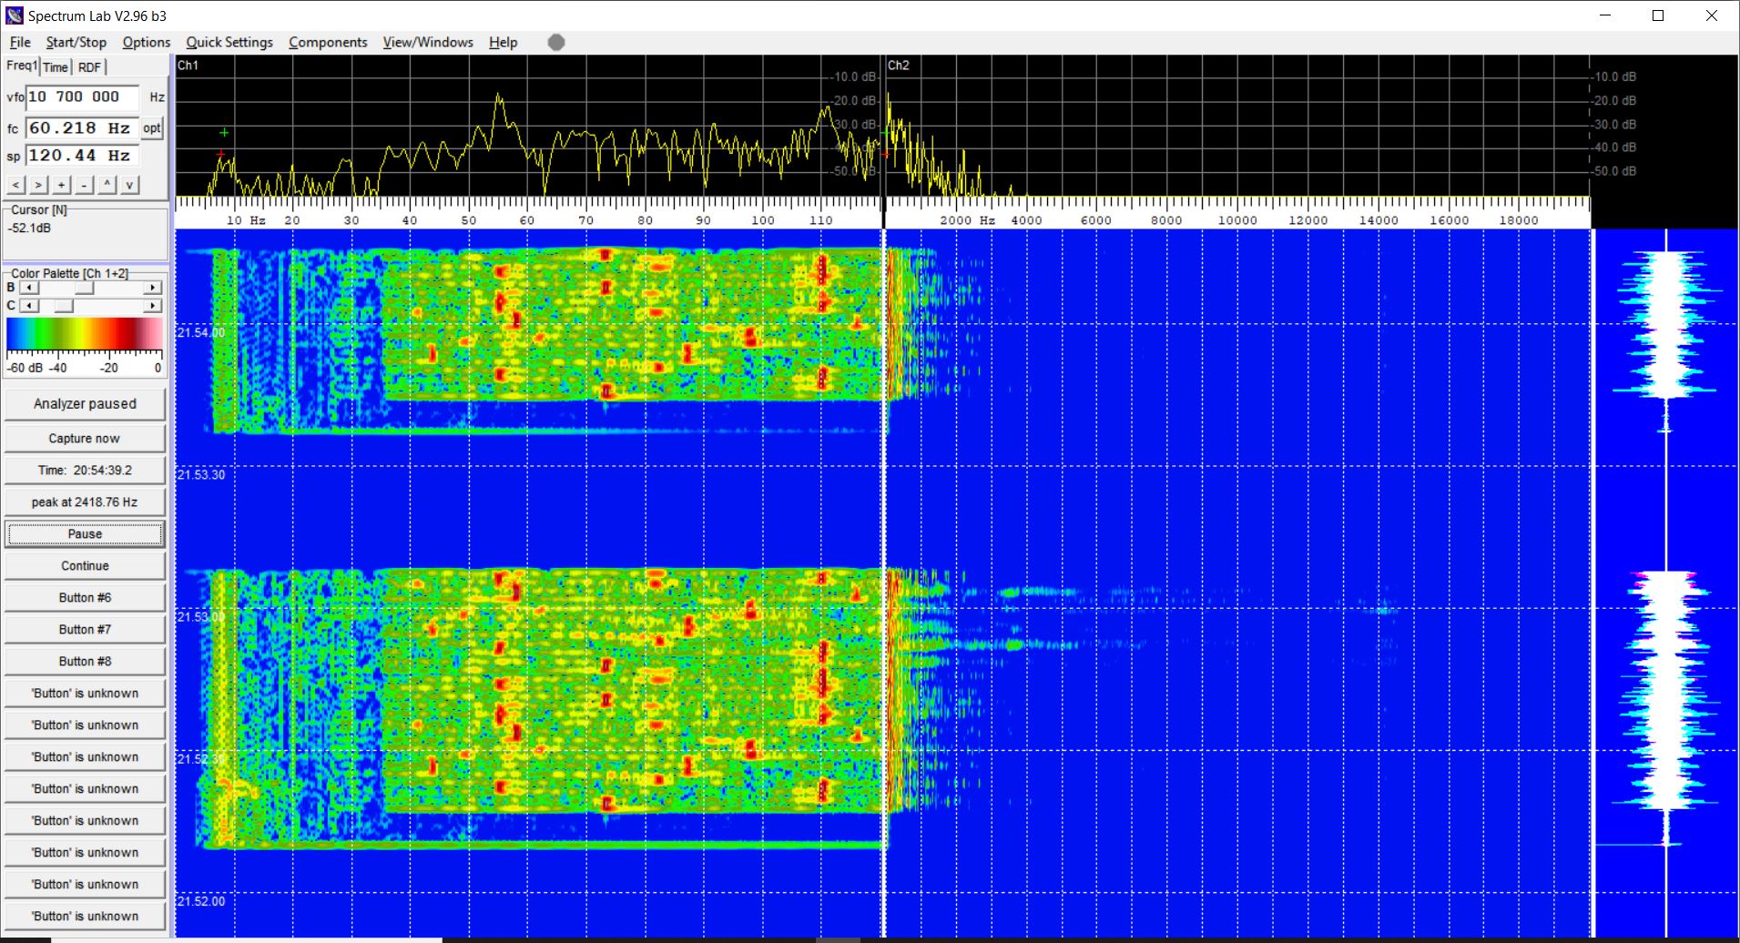Click the '^' up arrow button
The width and height of the screenshot is (1740, 943).
107,185
